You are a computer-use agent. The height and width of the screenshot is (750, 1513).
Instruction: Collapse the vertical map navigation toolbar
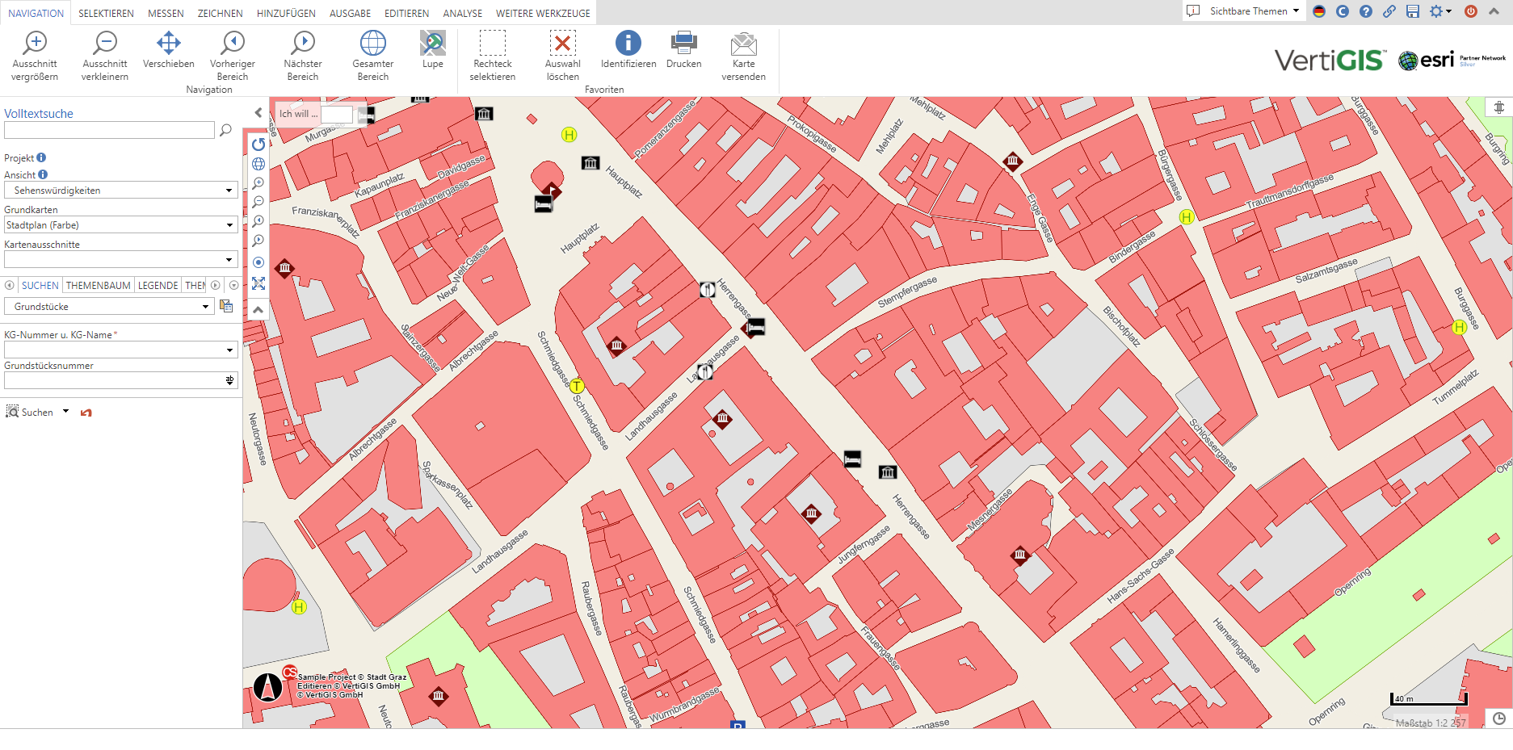coord(258,310)
